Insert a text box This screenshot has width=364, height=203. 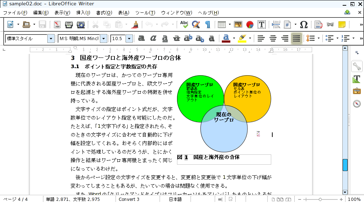(x=262, y=24)
